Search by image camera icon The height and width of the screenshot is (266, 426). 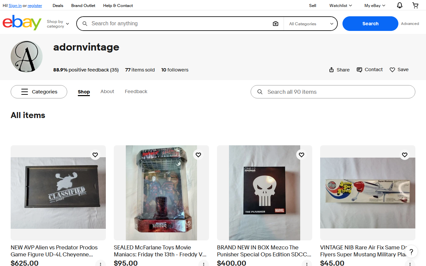276,24
